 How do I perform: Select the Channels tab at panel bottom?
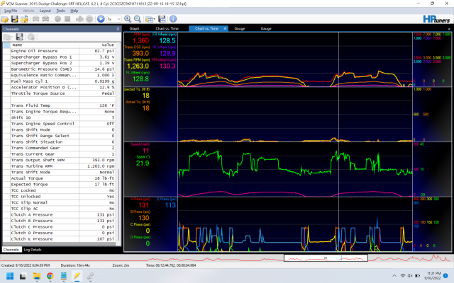point(11,250)
